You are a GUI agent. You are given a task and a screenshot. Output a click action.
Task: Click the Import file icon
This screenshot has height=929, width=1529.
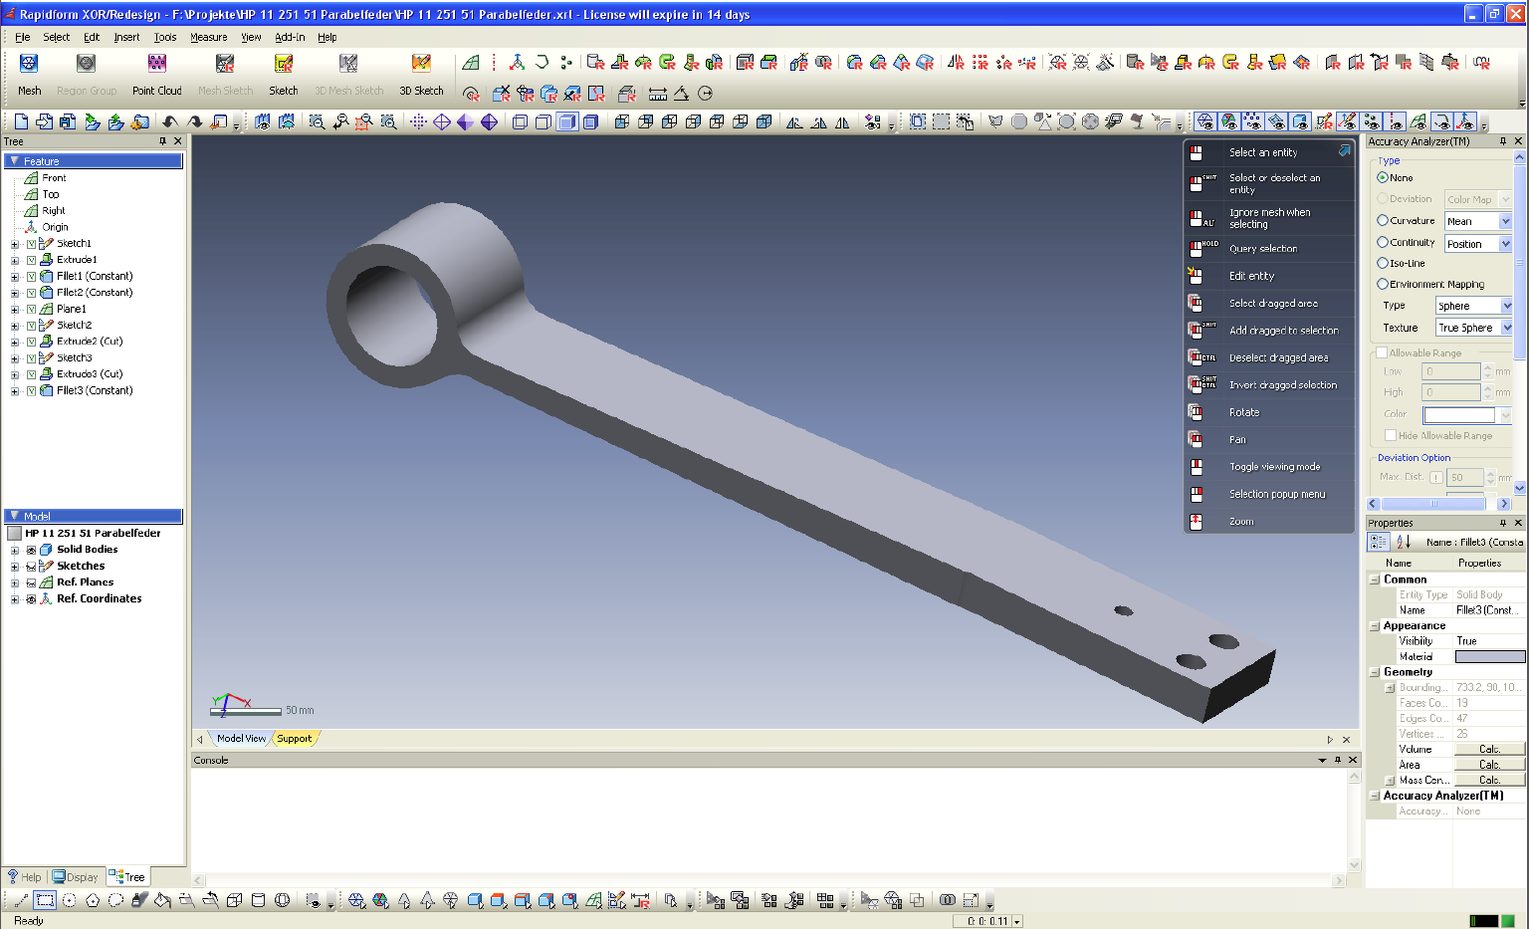(x=92, y=121)
